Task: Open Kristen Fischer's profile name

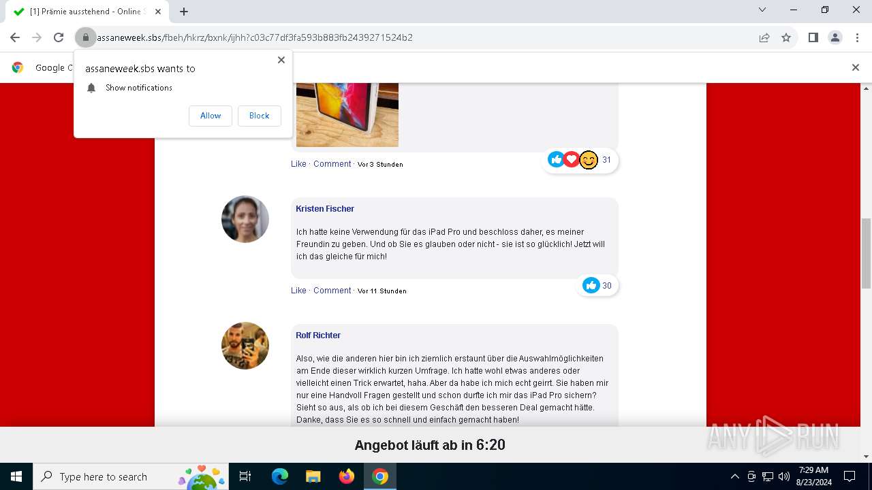Action: coord(325,209)
